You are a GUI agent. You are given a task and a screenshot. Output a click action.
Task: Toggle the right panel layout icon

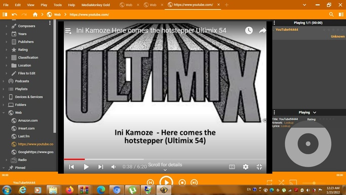[341, 15]
